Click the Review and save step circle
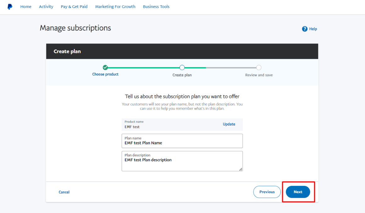The image size is (365, 213). (259, 67)
